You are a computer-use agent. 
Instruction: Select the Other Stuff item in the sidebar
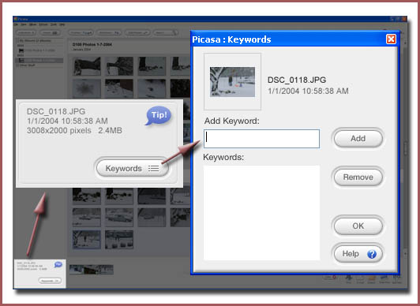pyautogui.click(x=28, y=65)
